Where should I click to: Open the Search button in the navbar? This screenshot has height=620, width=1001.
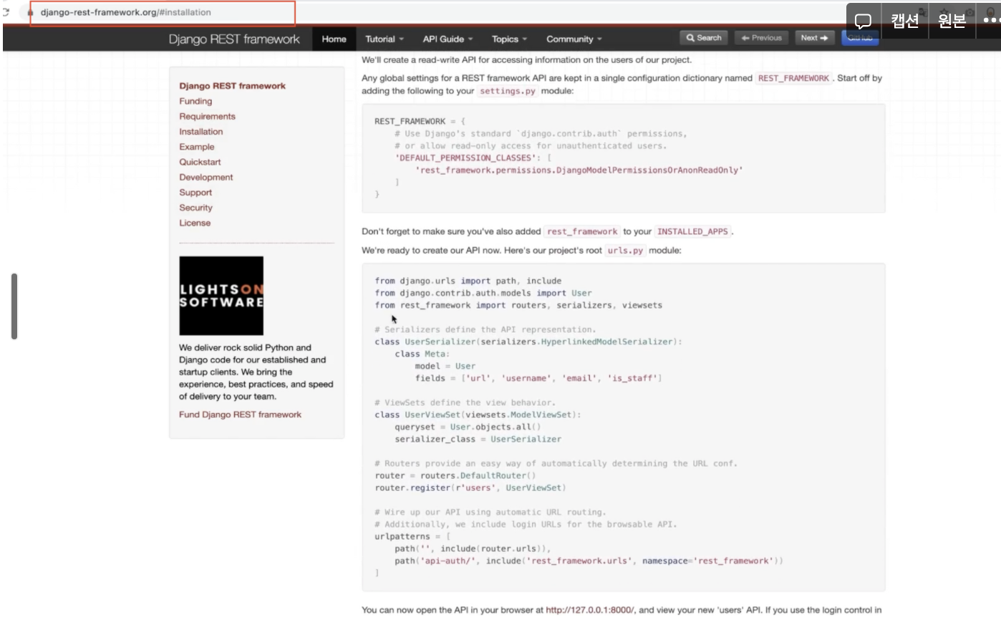pyautogui.click(x=704, y=38)
